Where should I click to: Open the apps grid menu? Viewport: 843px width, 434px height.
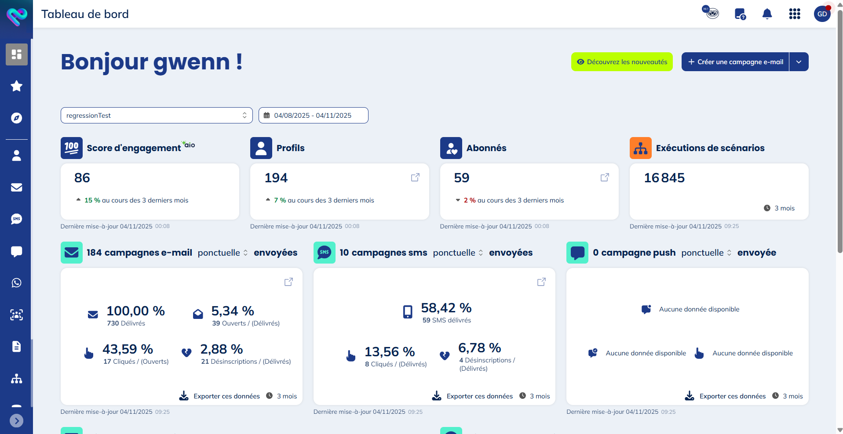(794, 14)
